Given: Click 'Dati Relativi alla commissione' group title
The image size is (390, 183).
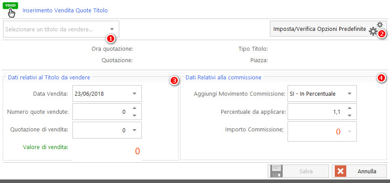Looking at the screenshot, I should point(223,78).
